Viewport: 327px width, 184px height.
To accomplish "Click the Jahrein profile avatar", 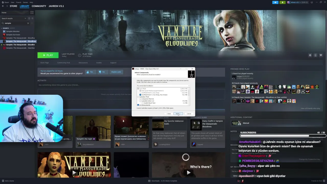I will coord(288,2).
